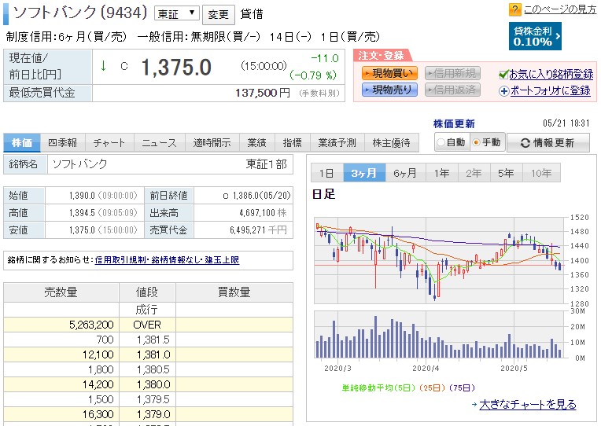Open このページの見方 help link
The image size is (601, 426).
[x=560, y=9]
